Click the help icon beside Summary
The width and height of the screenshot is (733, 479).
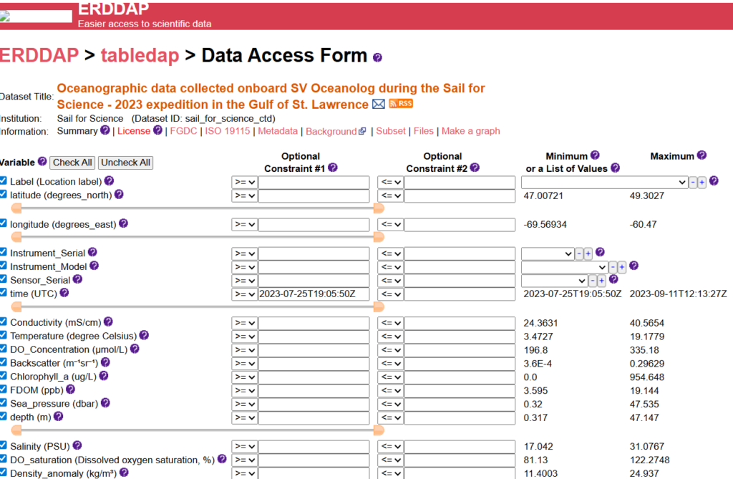(105, 130)
